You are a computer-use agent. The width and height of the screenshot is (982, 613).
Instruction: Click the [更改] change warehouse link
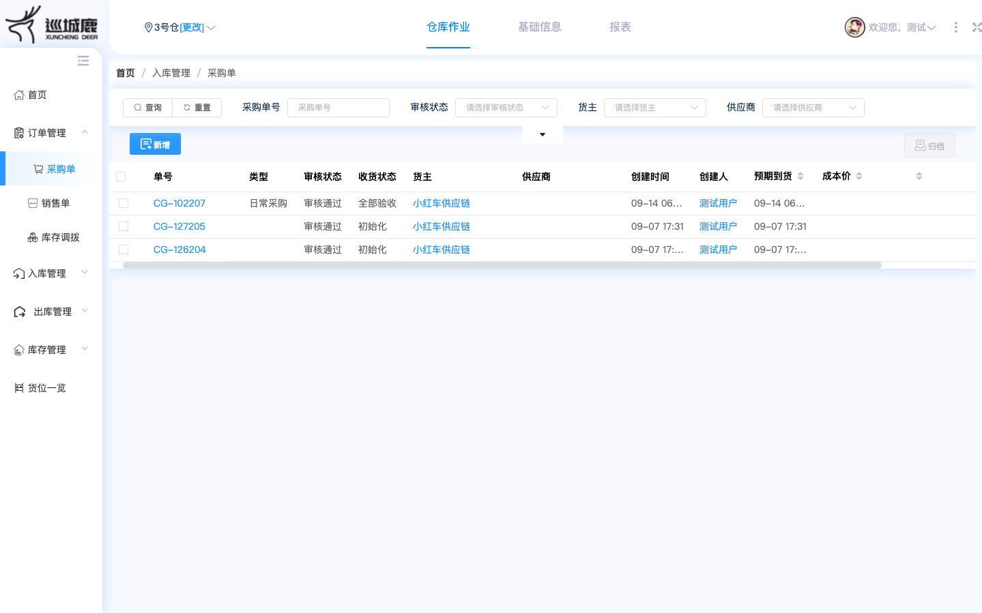coord(192,27)
